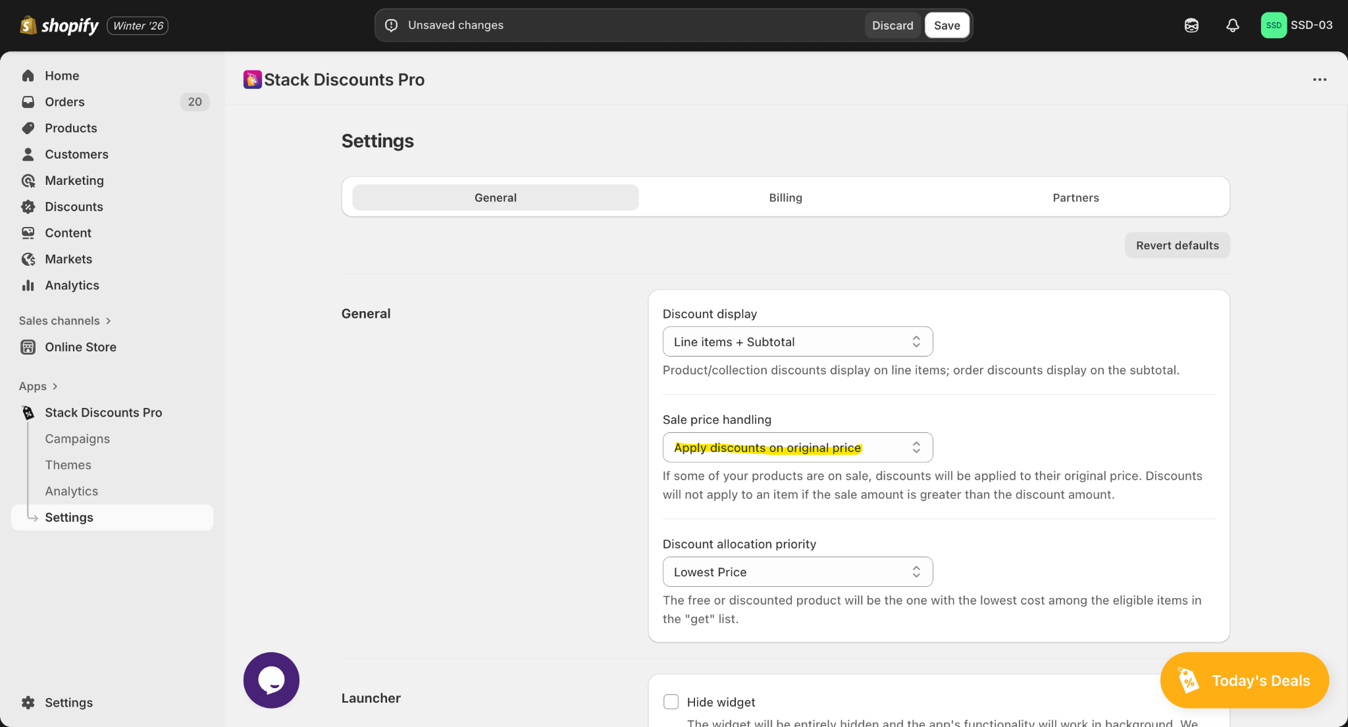Click the Save button
Image resolution: width=1348 pixels, height=727 pixels.
click(x=946, y=26)
